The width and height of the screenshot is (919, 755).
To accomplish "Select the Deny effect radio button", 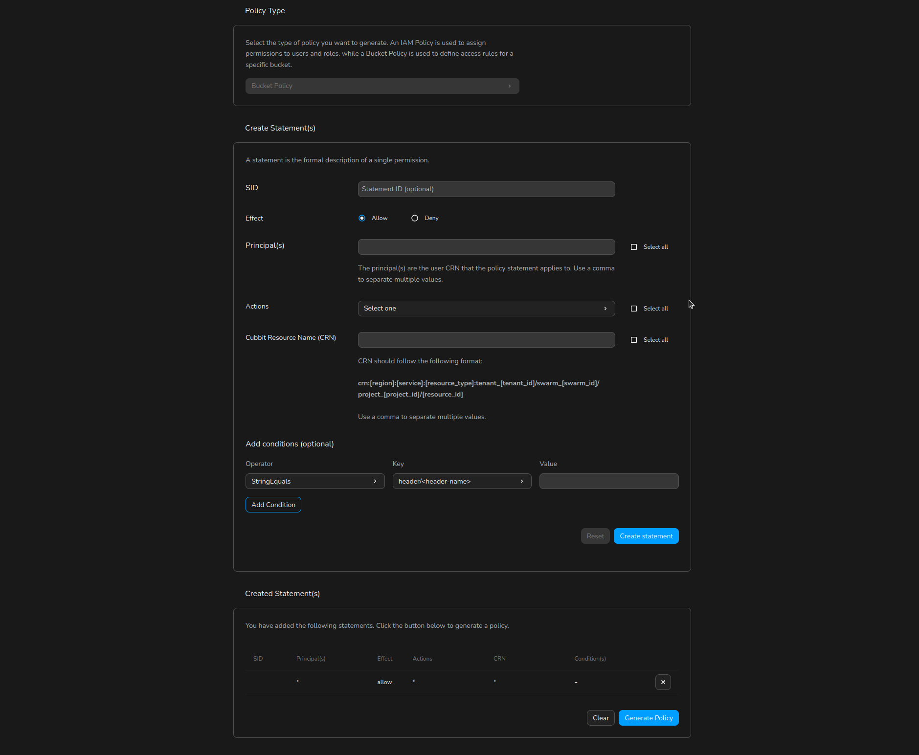I will coord(415,218).
